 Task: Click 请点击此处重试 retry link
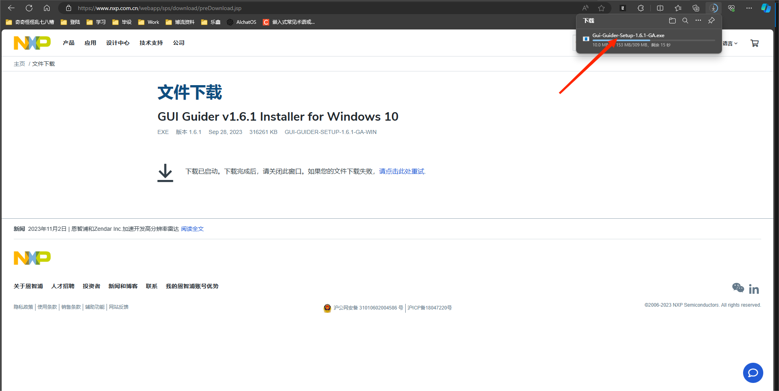(402, 171)
